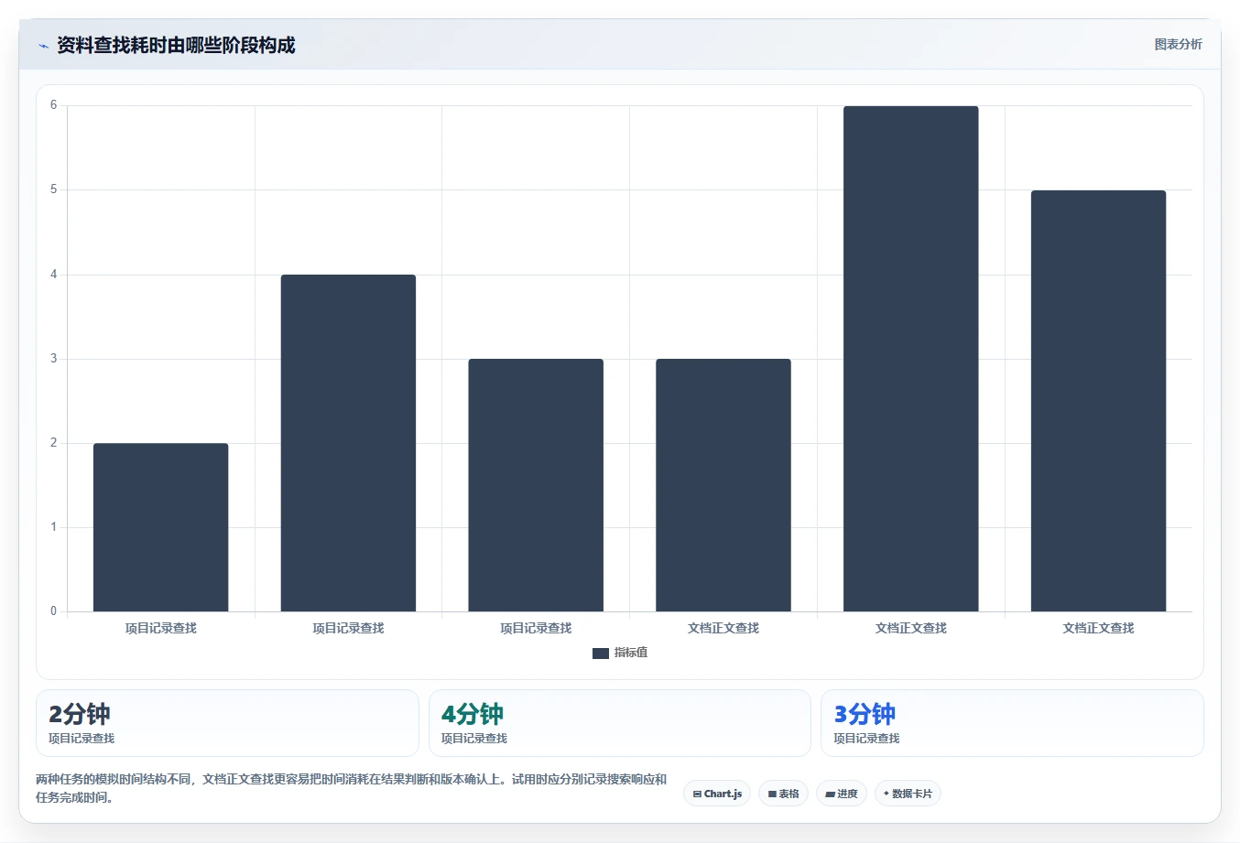Image resolution: width=1240 pixels, height=843 pixels.
Task: Select the 表格 tag chip
Action: pos(783,794)
